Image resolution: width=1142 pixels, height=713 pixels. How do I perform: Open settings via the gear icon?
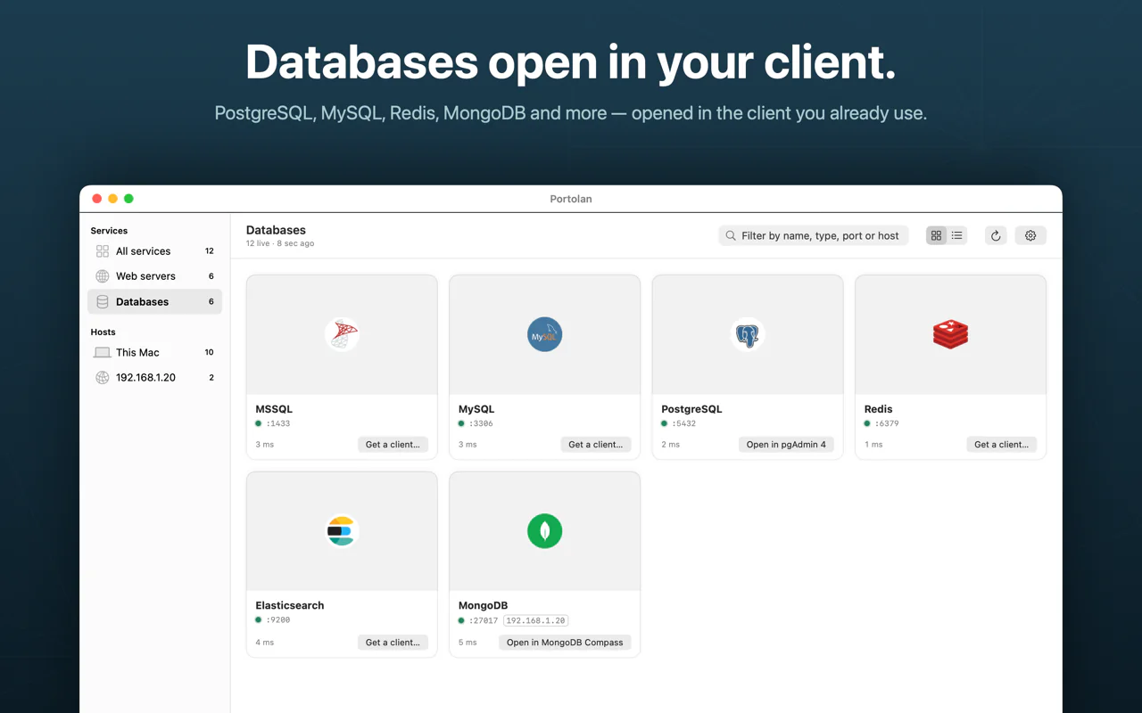click(x=1030, y=235)
